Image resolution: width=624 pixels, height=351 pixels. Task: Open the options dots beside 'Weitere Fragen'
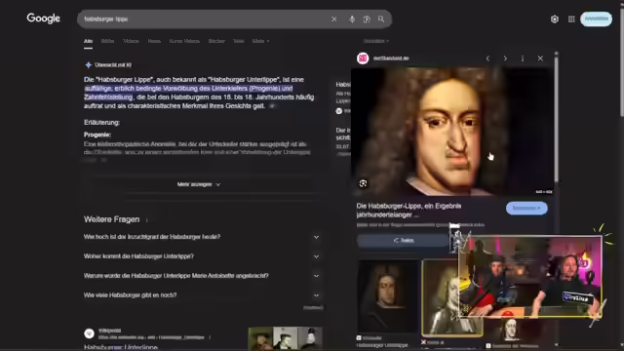point(147,220)
